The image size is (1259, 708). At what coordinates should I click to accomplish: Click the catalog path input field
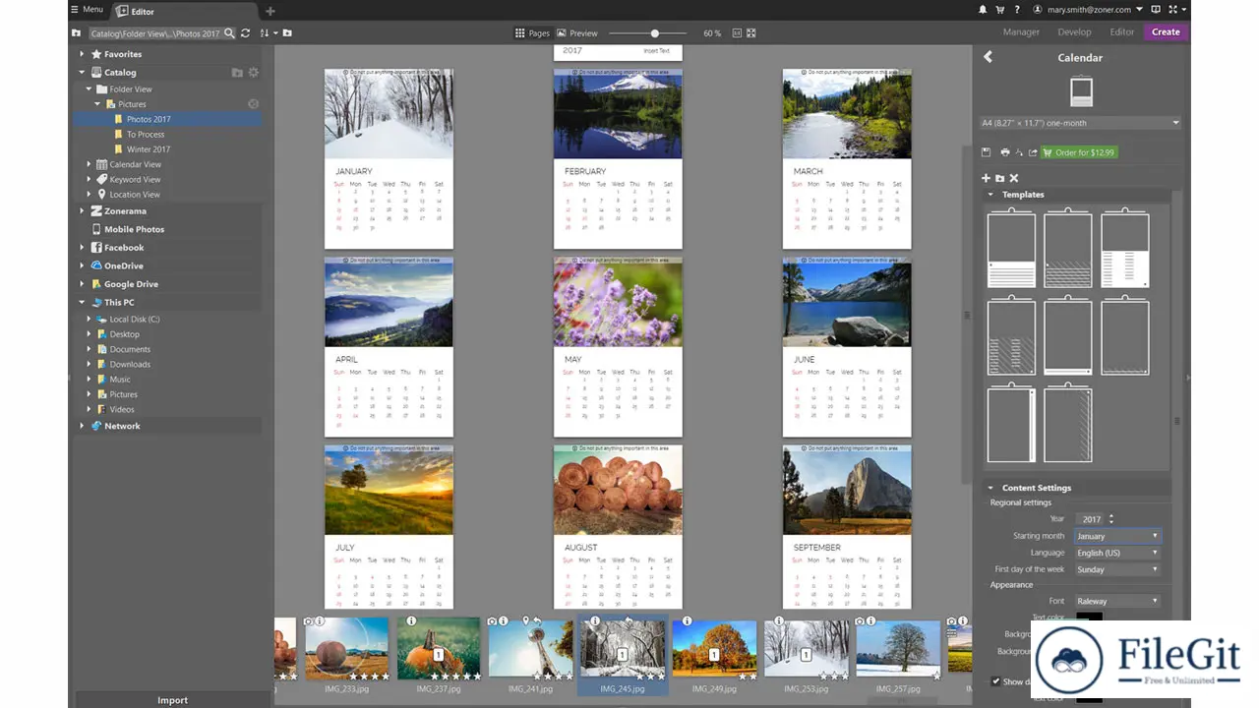point(155,33)
